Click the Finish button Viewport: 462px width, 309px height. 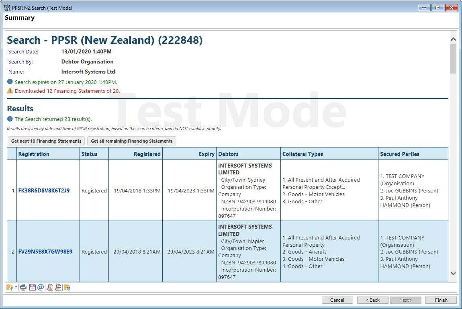(441, 300)
